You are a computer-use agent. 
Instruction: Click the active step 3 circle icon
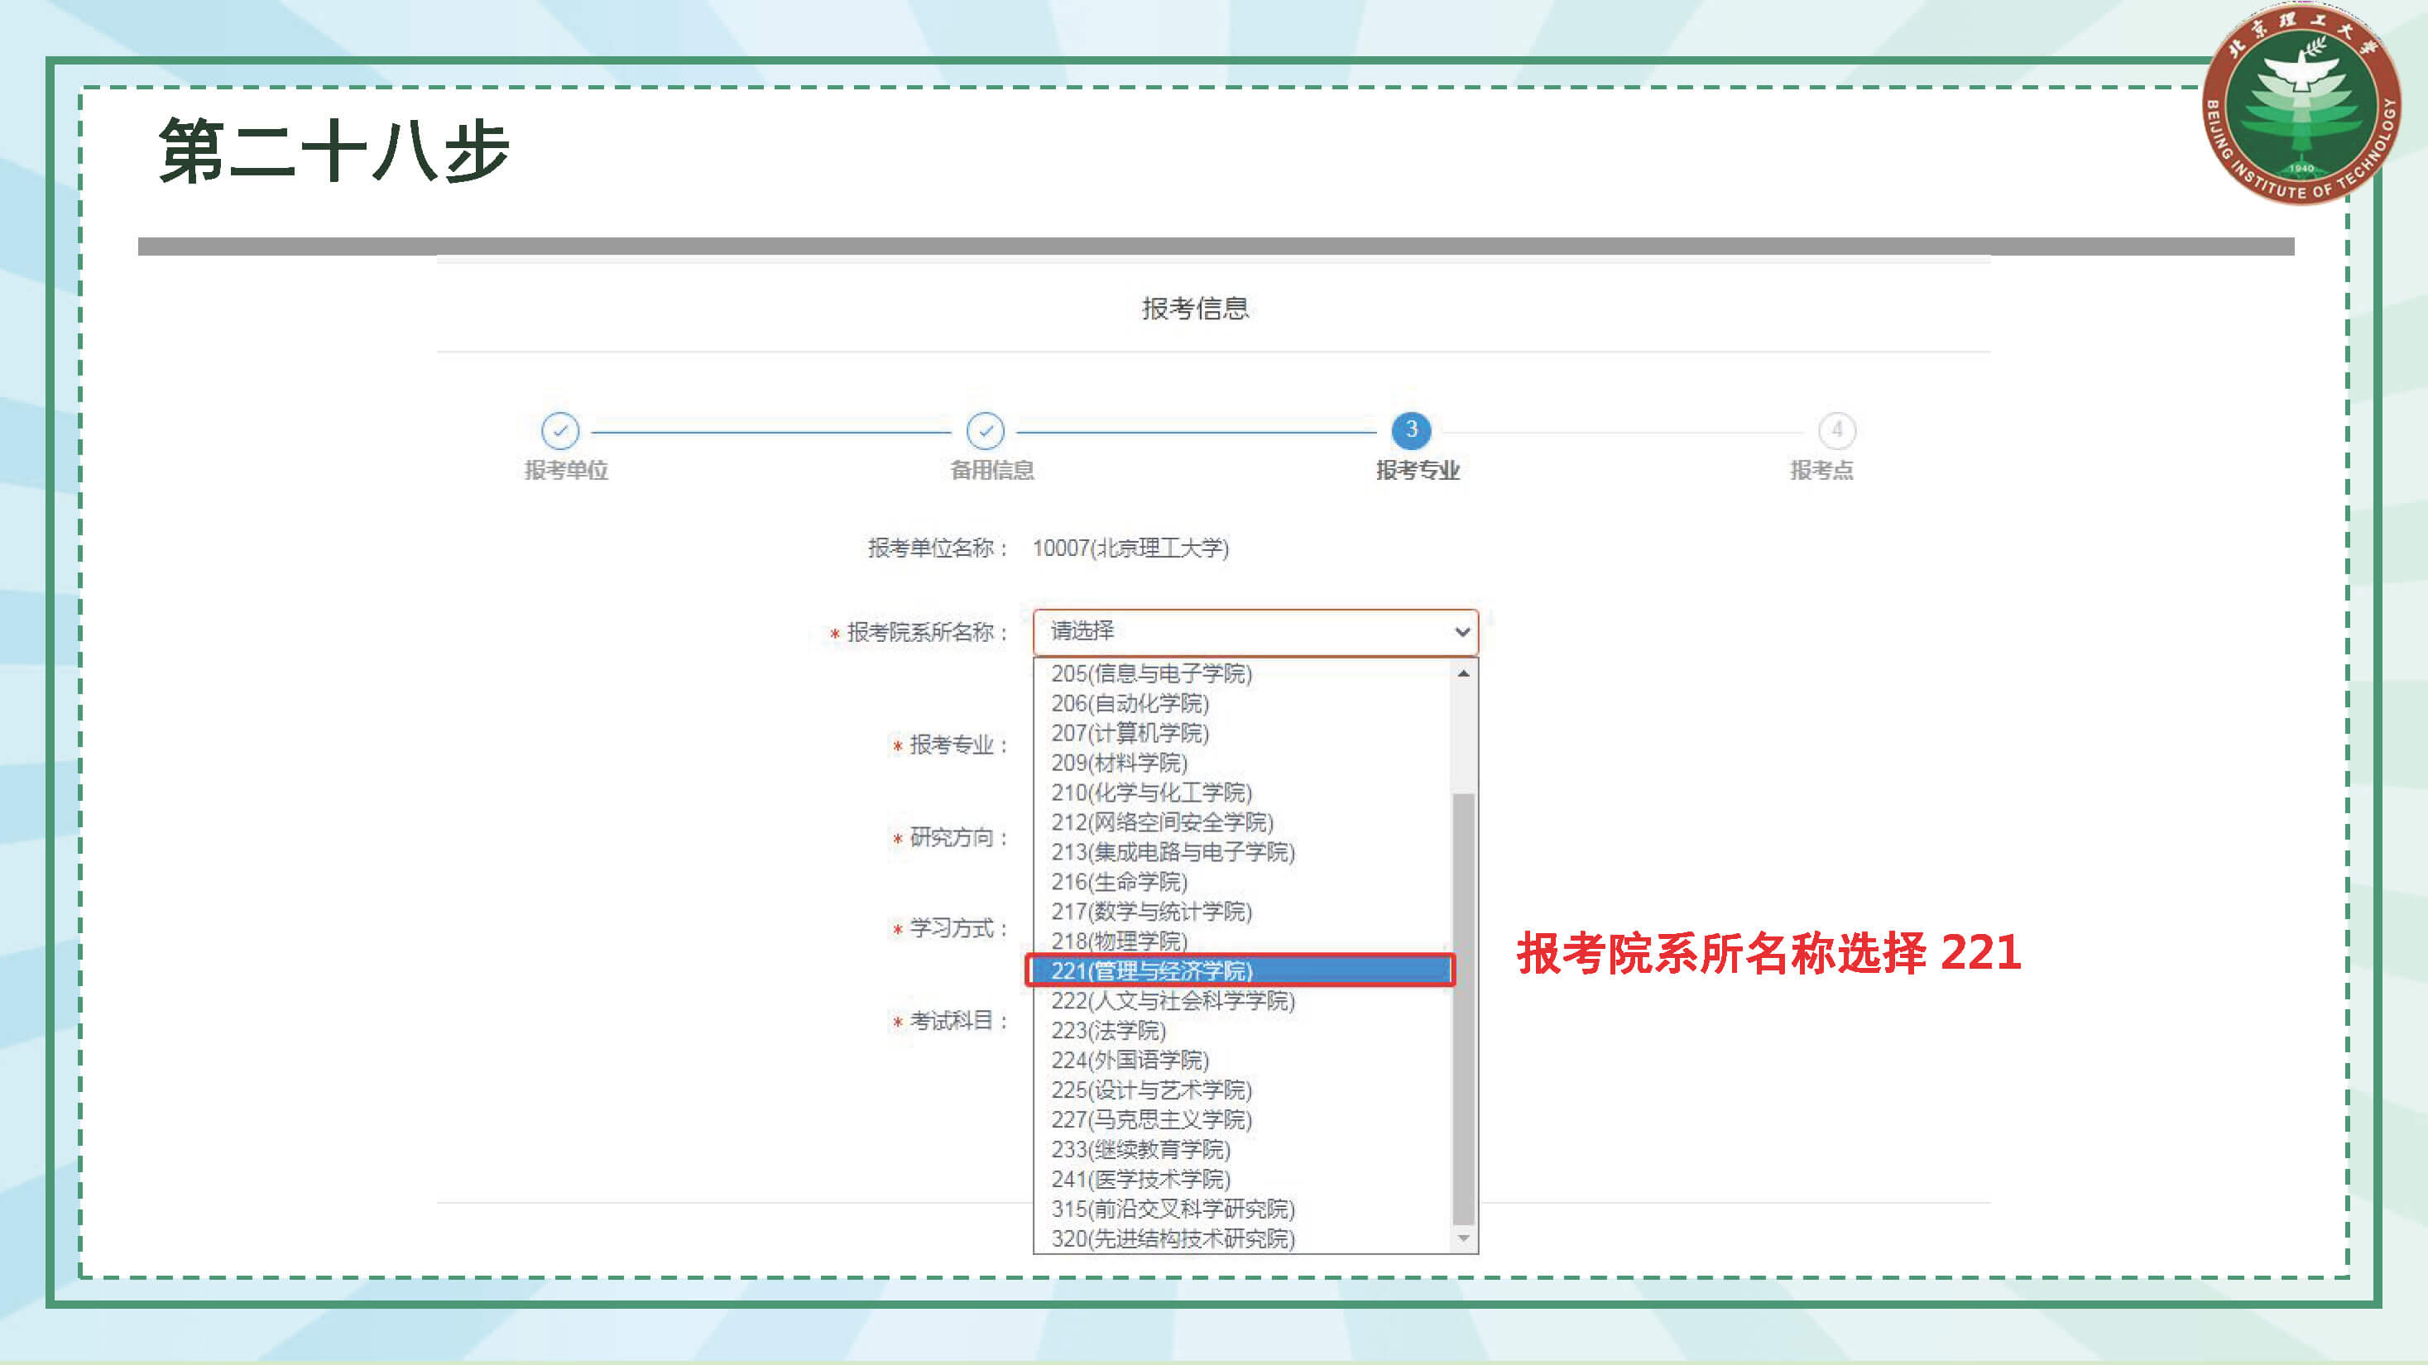[x=1411, y=430]
